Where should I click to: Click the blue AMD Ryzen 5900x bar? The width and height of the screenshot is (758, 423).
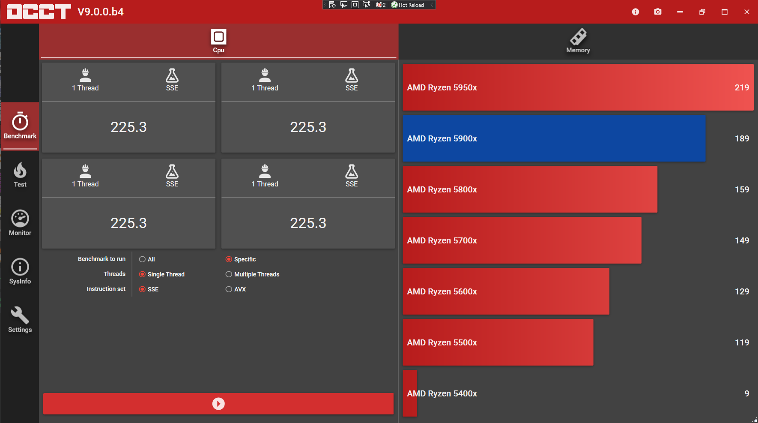pyautogui.click(x=554, y=138)
